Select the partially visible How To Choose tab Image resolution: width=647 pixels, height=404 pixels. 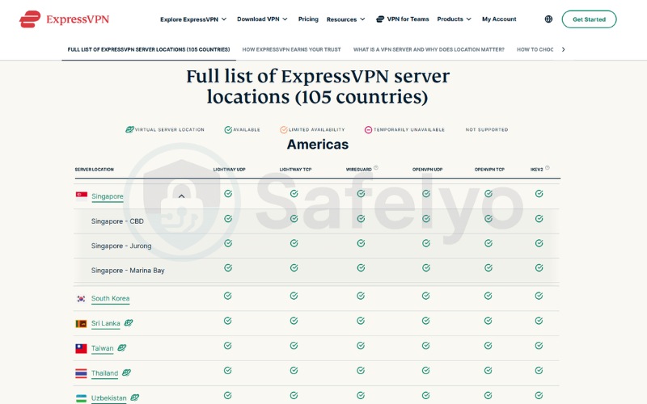coord(535,49)
